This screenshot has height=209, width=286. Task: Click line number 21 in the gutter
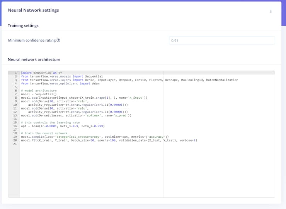15,144
